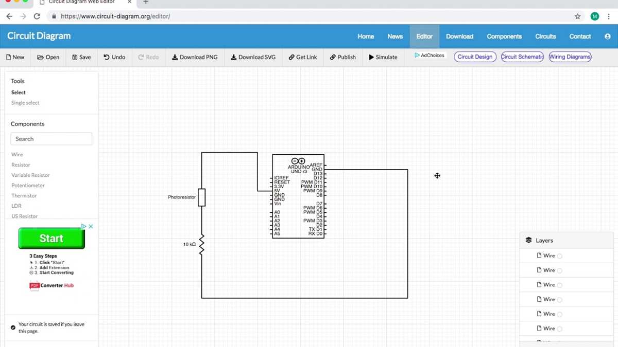Click the Select tool
This screenshot has width=618, height=347.
pos(19,93)
